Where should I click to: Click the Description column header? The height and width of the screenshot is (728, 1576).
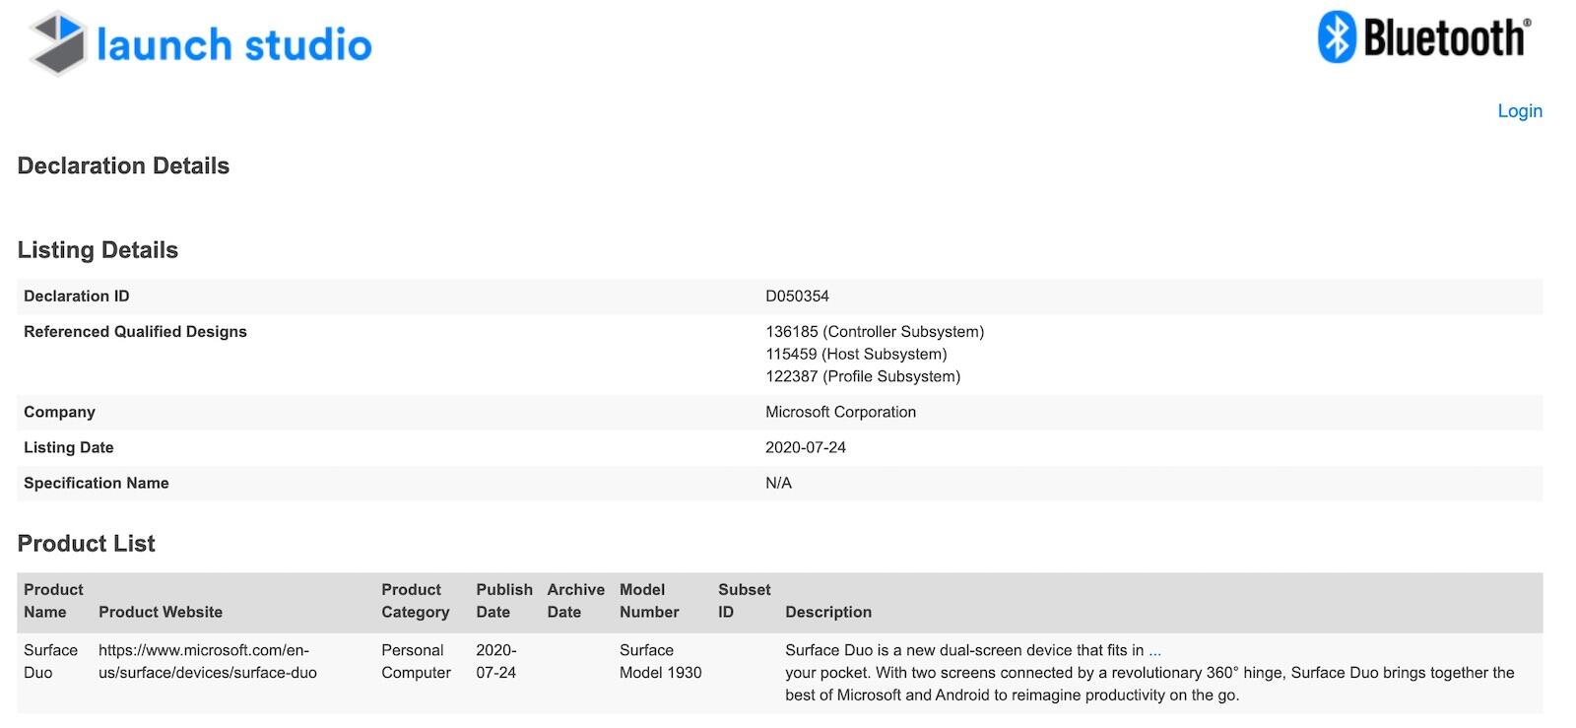coord(827,612)
